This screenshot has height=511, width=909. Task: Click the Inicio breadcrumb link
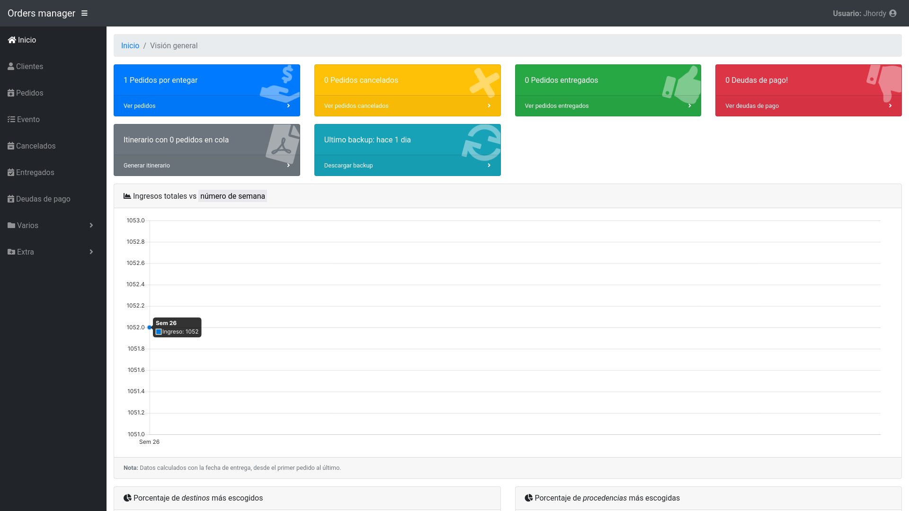click(130, 45)
